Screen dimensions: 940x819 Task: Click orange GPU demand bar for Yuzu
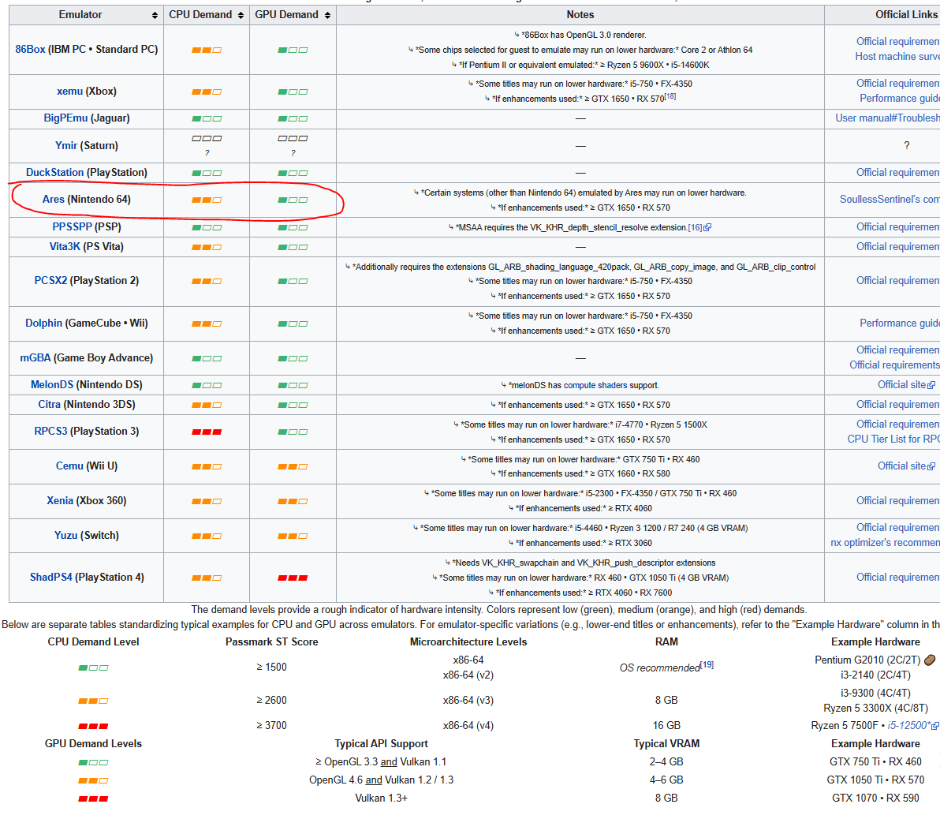[x=293, y=537]
